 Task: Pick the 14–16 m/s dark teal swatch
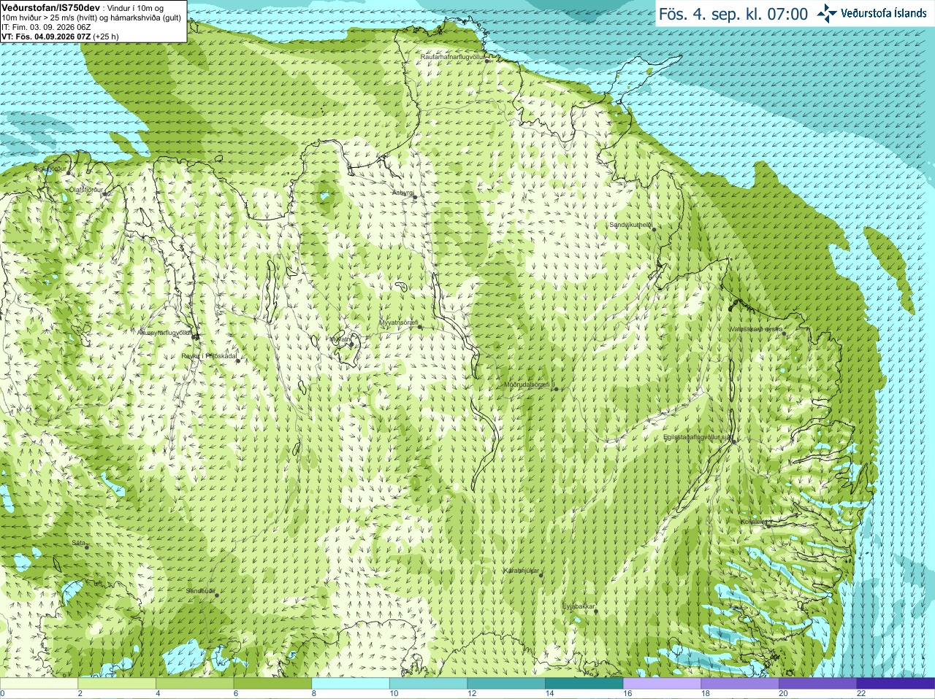[x=584, y=684]
